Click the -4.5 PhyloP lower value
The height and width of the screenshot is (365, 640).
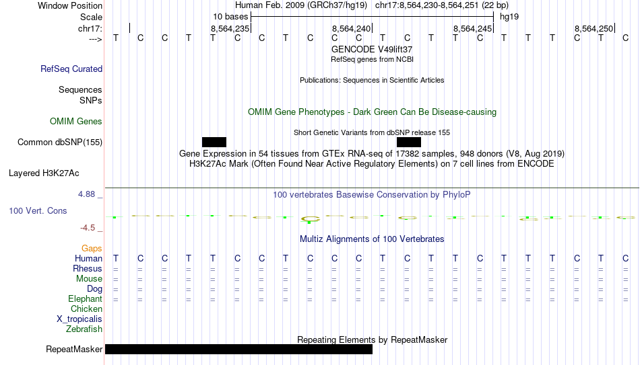pos(88,228)
